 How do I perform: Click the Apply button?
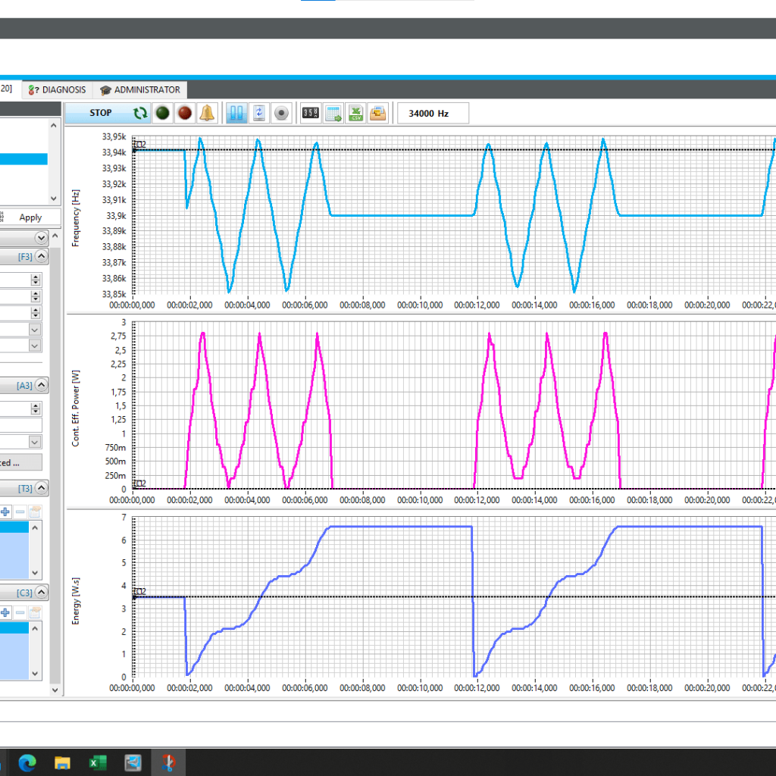coord(30,217)
